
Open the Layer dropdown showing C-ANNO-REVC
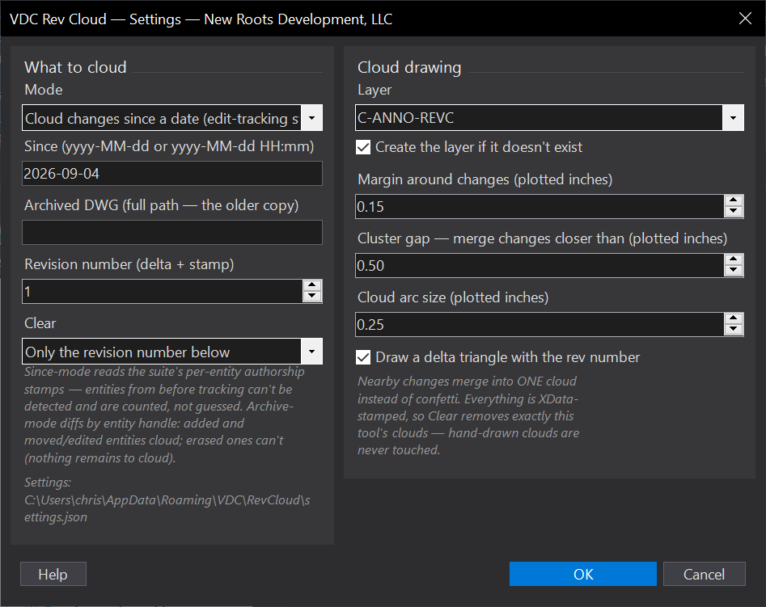point(549,118)
